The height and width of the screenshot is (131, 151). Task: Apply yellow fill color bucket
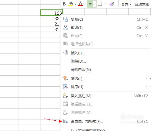pyautogui.click(x=71, y=4)
